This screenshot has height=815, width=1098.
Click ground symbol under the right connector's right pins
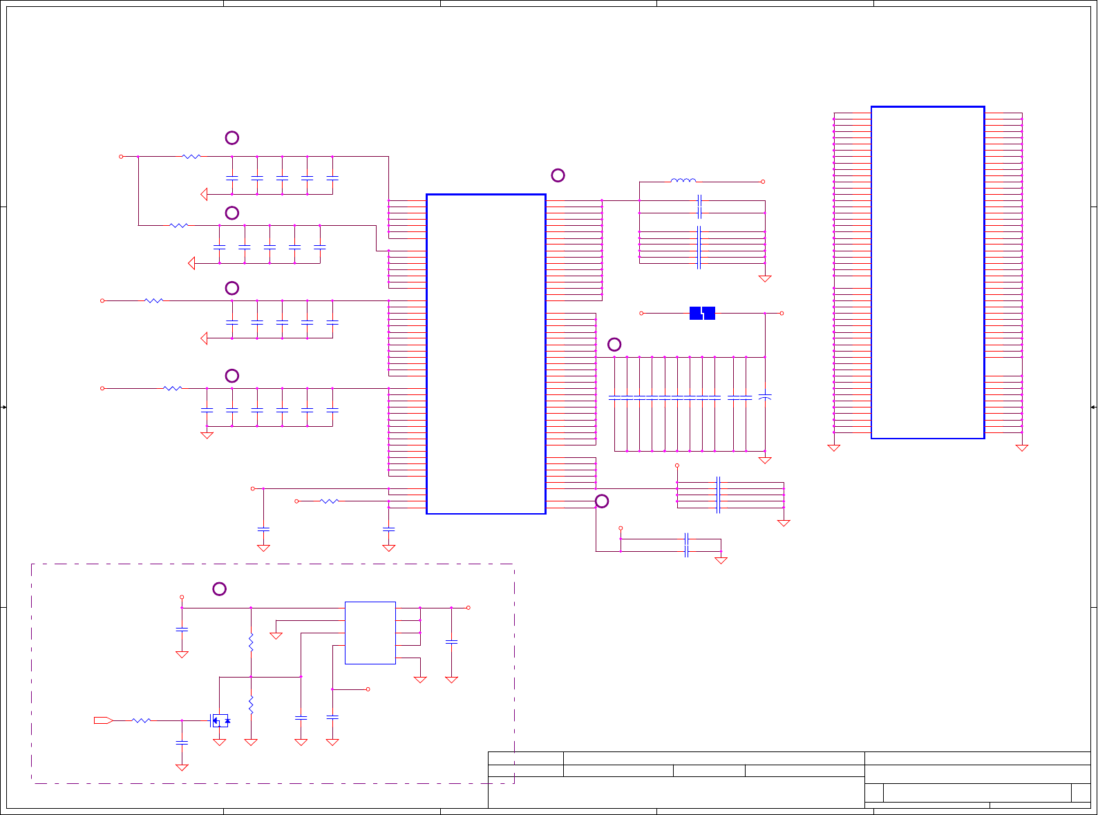(1022, 448)
